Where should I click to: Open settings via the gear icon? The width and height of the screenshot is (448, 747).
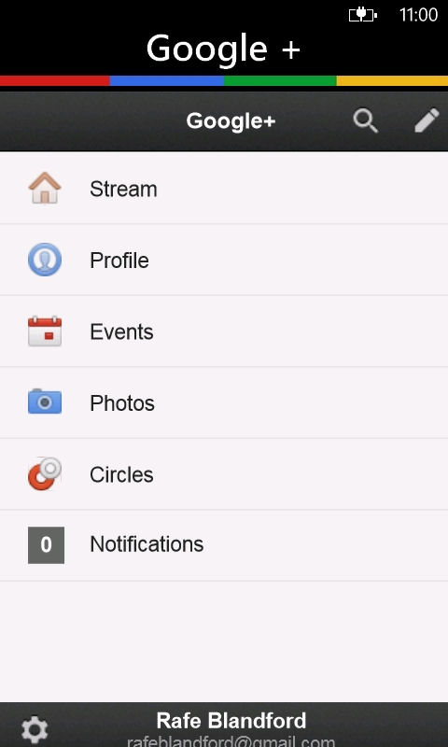[35, 729]
